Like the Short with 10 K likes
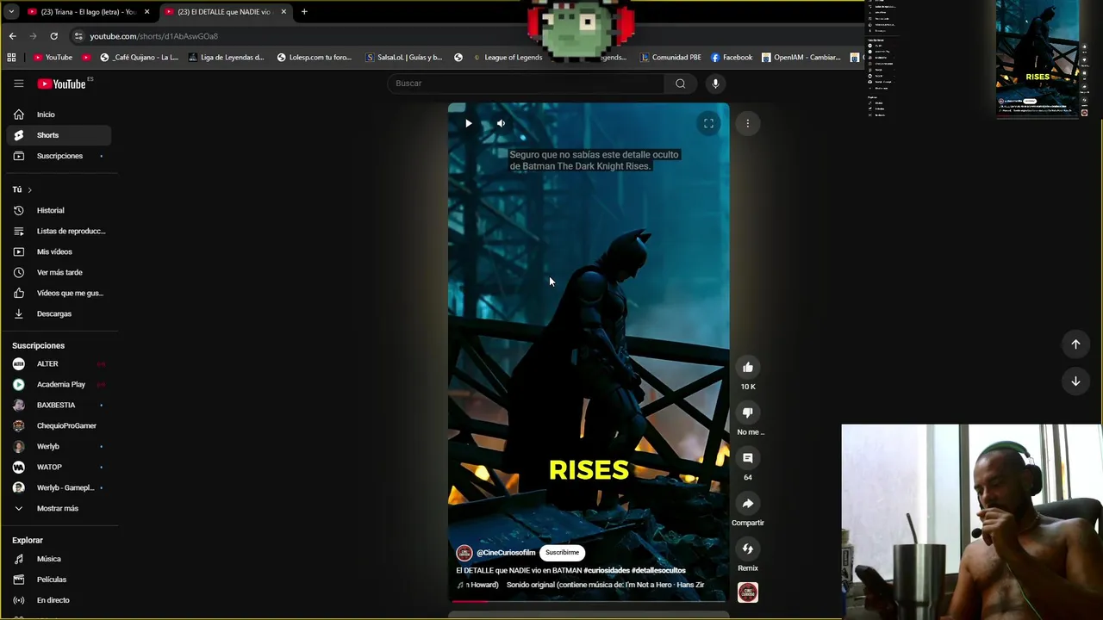 [x=748, y=367]
